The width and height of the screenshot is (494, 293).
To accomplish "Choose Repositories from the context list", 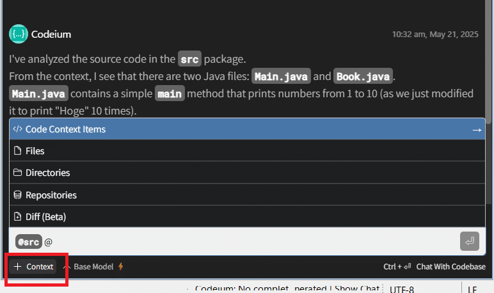I will click(247, 194).
